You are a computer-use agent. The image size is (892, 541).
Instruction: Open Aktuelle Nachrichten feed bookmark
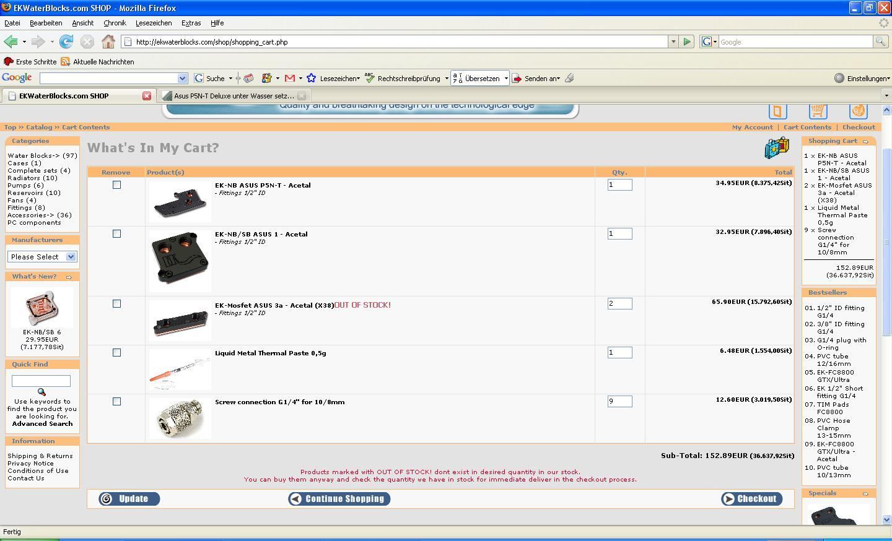tap(97, 62)
